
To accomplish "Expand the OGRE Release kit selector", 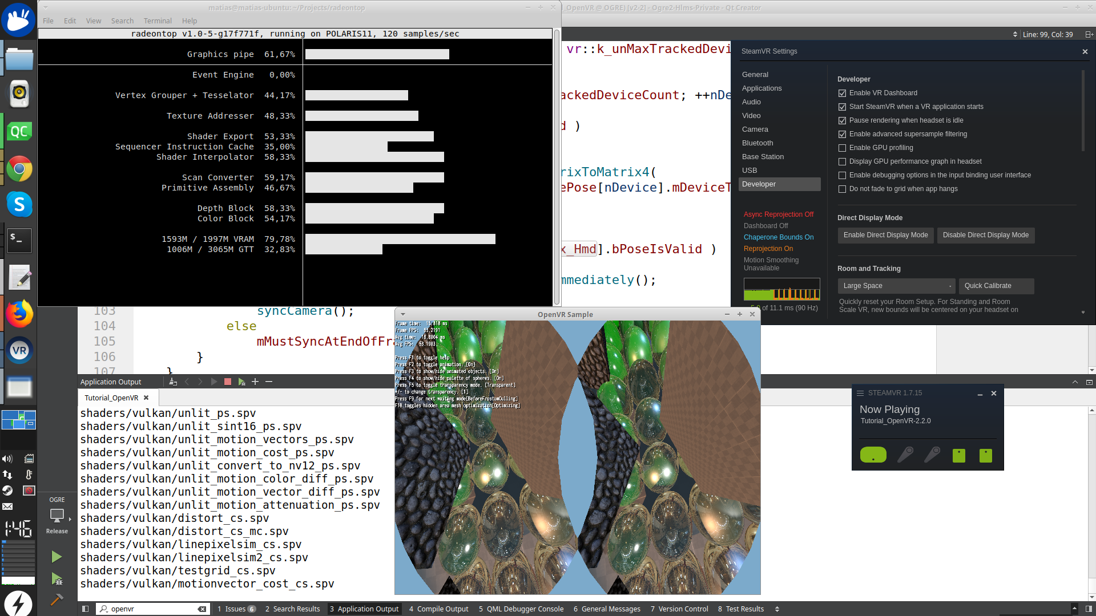I will [x=57, y=515].
